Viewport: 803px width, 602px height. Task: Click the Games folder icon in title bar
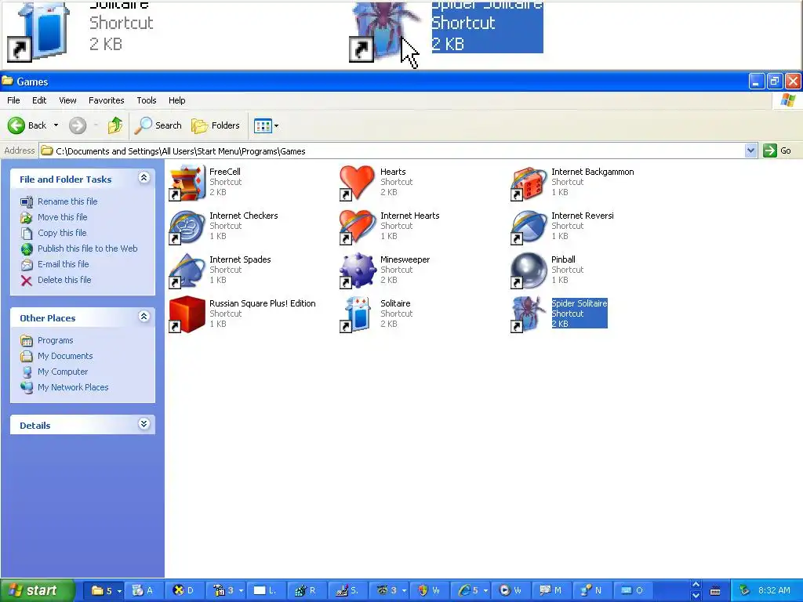tap(8, 81)
